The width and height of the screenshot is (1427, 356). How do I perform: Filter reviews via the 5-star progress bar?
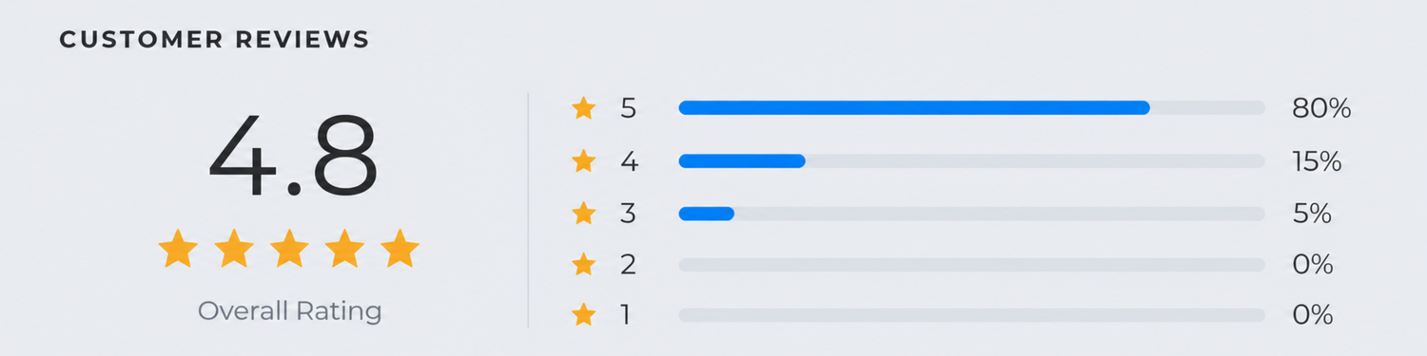point(971,108)
